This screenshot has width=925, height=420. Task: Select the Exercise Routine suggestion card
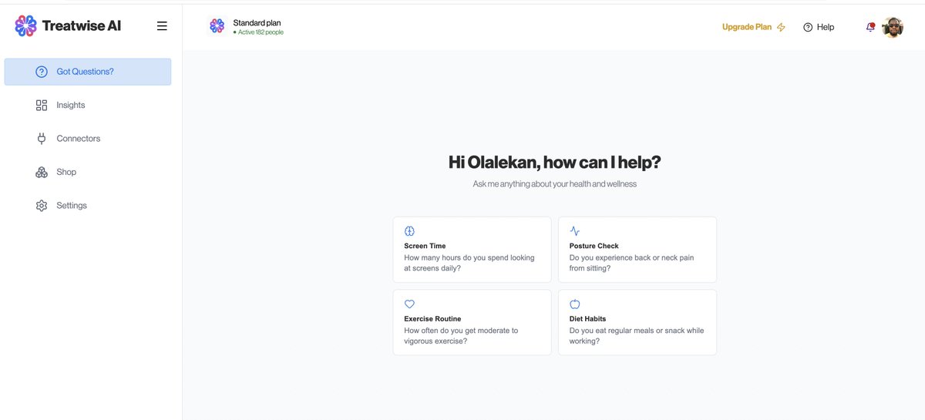pyautogui.click(x=472, y=322)
